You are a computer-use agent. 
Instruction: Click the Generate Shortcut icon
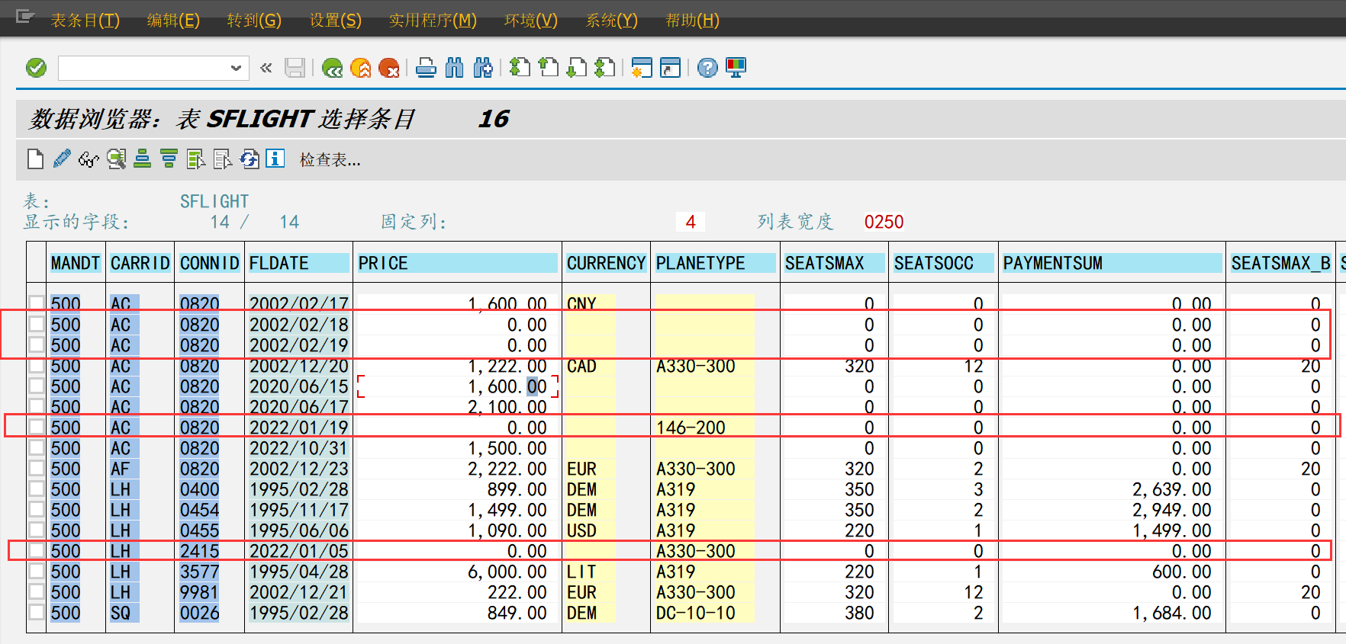(x=670, y=68)
